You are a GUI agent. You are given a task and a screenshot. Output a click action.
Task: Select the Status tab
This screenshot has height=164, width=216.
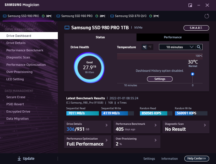coord(100,37)
